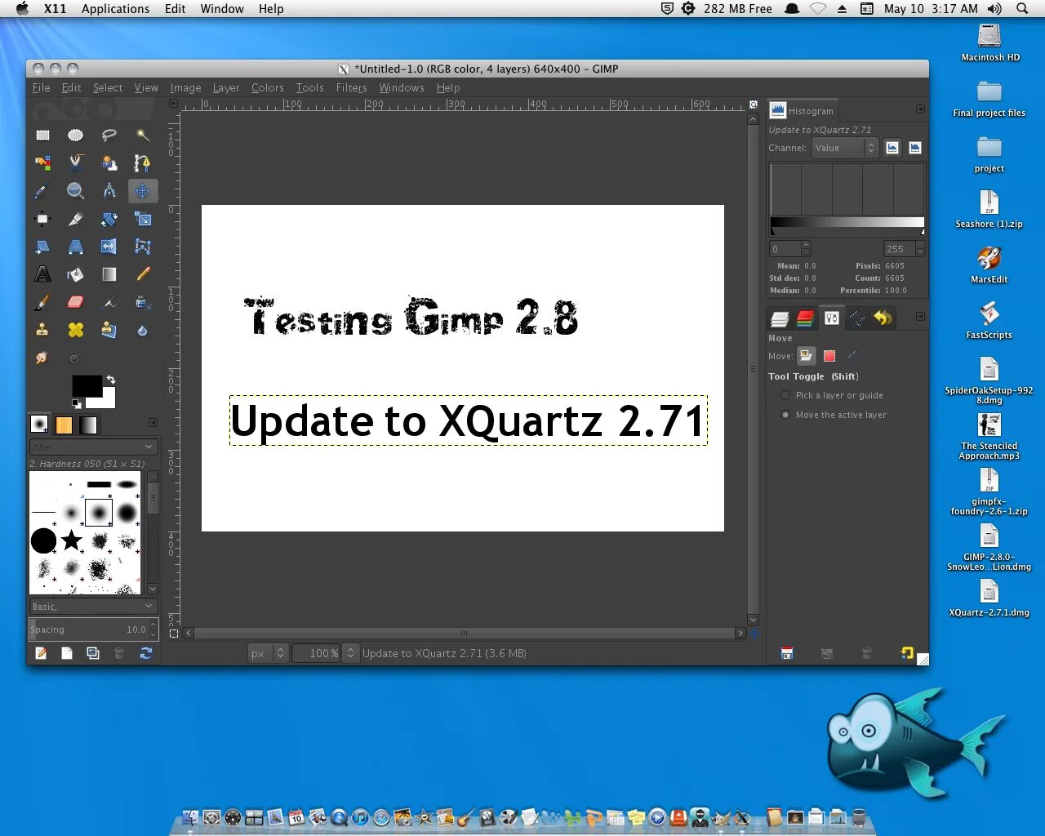The image size is (1045, 836).
Task: Switch to the Undo History tab
Action: pyautogui.click(x=883, y=318)
